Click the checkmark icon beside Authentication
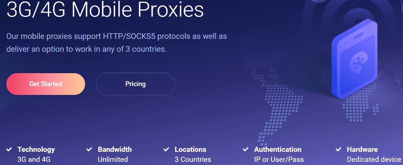Viewport: 403px width, 165px height. point(246,149)
